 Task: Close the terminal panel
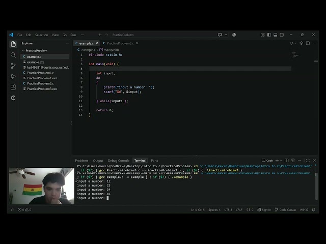point(314,161)
